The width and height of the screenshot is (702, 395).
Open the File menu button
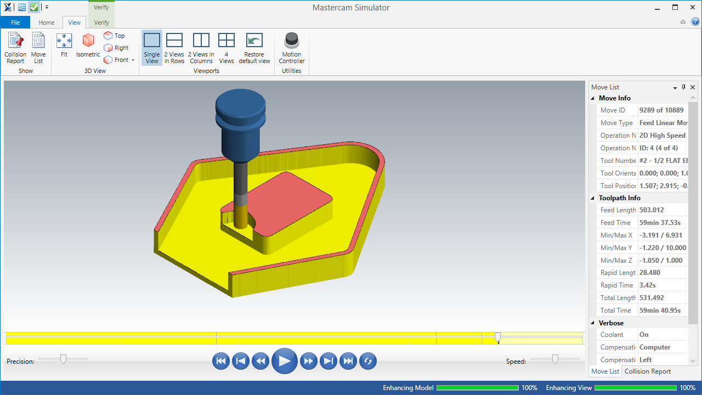click(x=15, y=22)
